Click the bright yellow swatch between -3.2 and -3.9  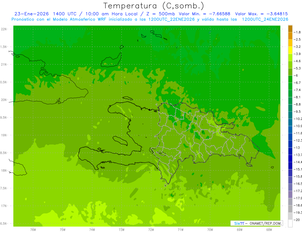click(290, 50)
